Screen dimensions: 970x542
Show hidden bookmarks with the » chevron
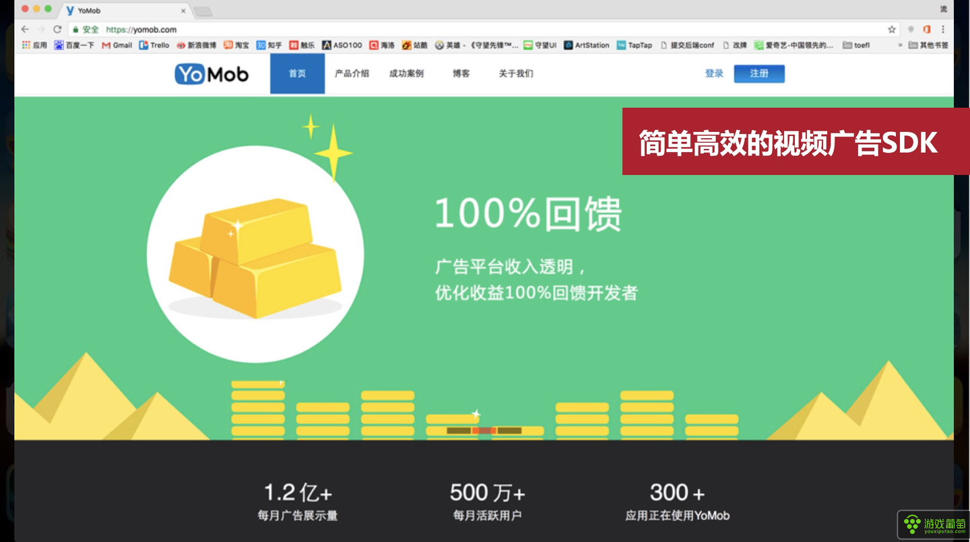pyautogui.click(x=900, y=45)
